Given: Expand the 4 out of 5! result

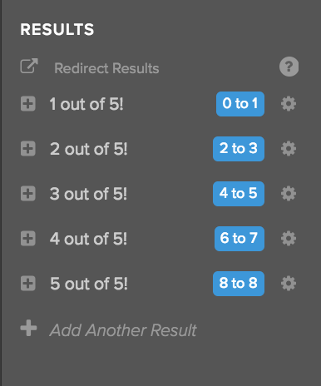Looking at the screenshot, I should coord(28,239).
